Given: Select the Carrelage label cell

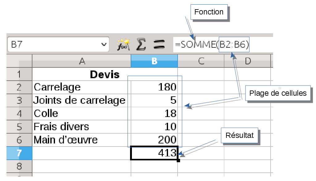Looking at the screenshot, I should [82, 87].
